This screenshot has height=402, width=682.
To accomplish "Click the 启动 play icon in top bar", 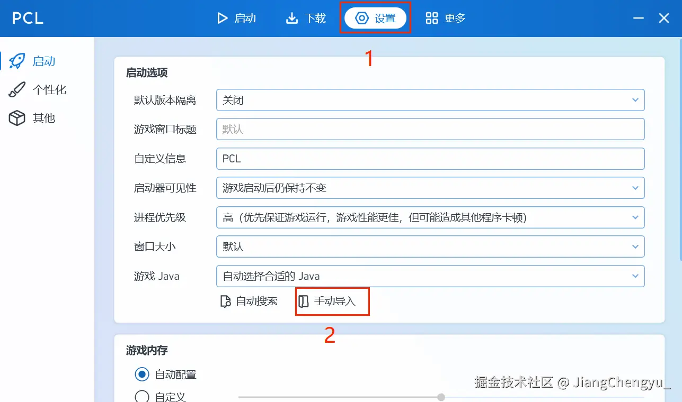I will 222,19.
